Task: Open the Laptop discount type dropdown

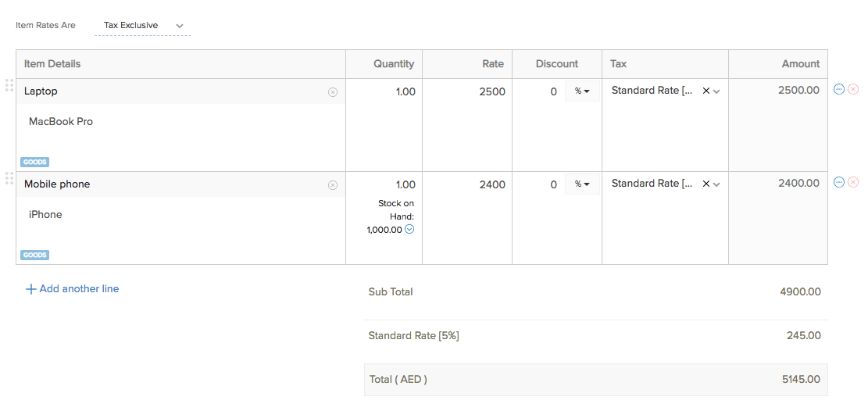Action: point(582,91)
